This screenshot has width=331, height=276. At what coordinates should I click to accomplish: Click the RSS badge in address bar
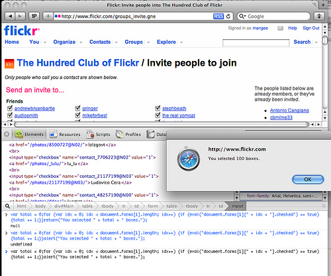(218, 16)
